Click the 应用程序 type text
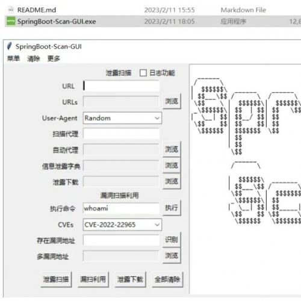This screenshot has height=301, width=301. point(233,22)
